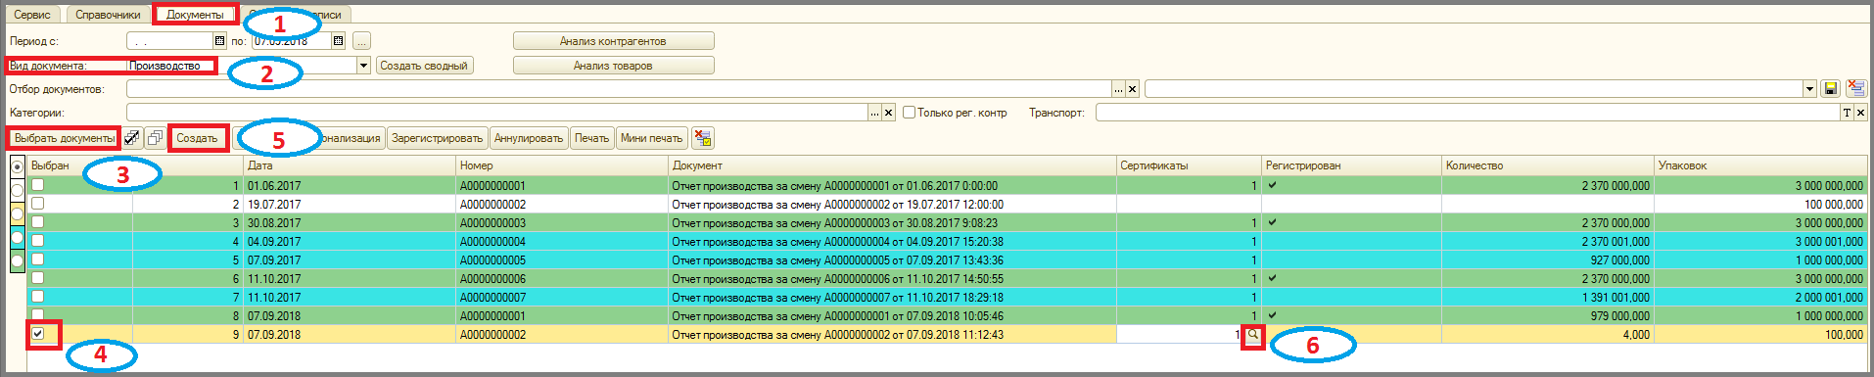Image resolution: width=1874 pixels, height=377 pixels.
Task: Click the floppy-disk save filter icon
Action: [x=1830, y=89]
